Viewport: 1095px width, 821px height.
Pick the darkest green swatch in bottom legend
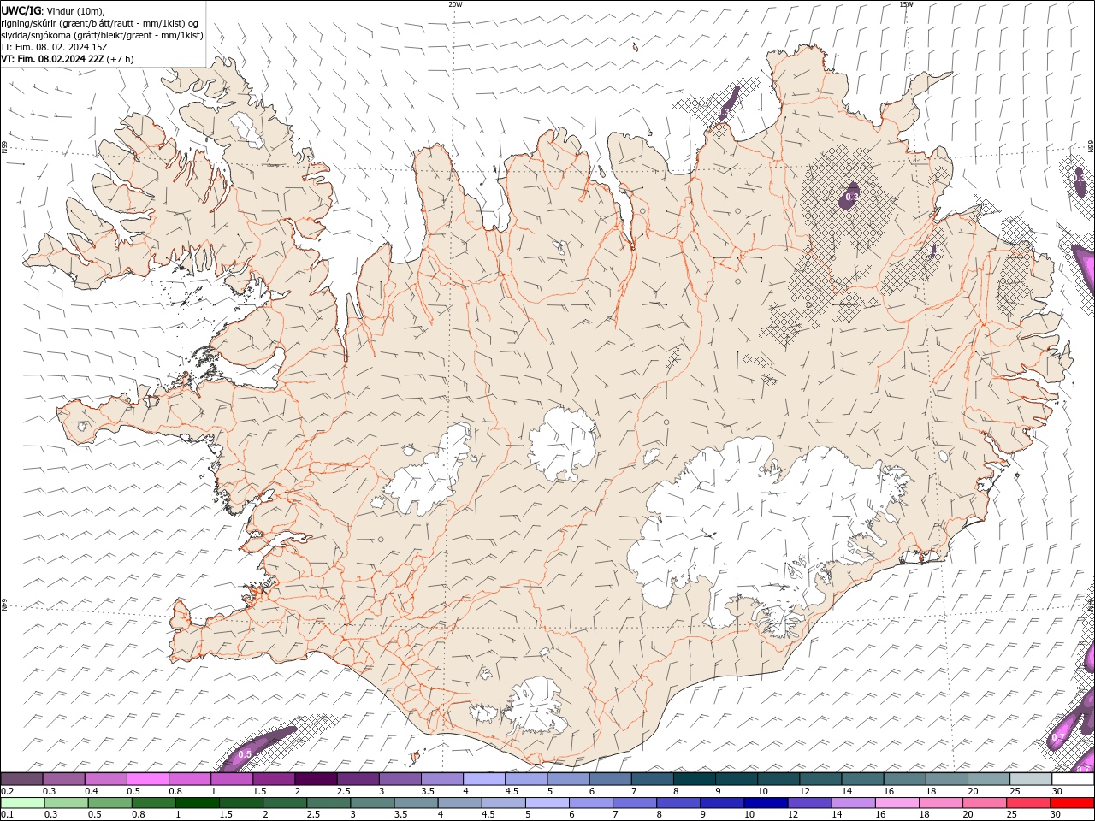198,803
